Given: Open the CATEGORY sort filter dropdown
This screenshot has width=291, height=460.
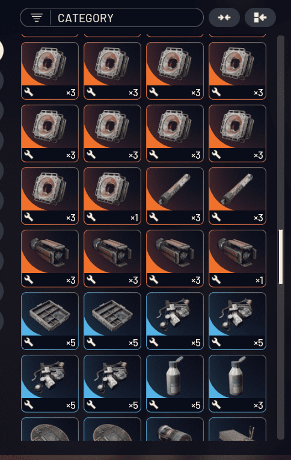Looking at the screenshot, I should (111, 18).
